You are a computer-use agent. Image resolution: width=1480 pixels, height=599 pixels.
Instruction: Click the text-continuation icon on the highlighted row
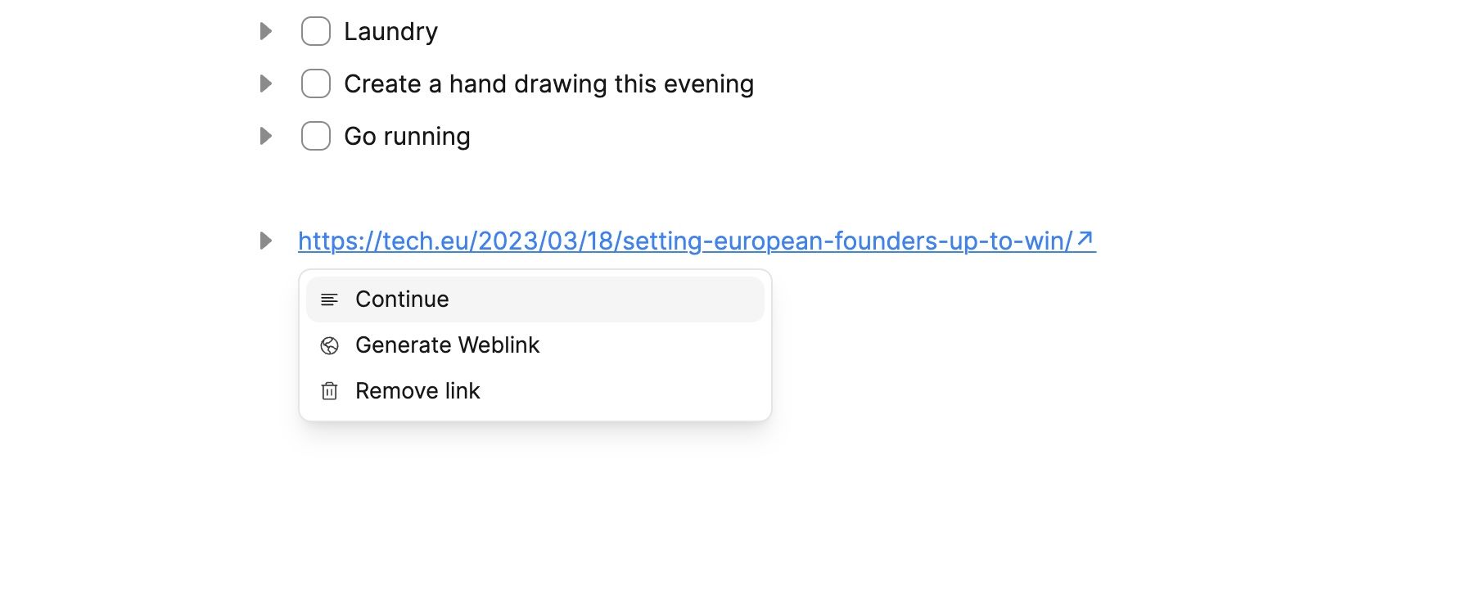coord(330,299)
